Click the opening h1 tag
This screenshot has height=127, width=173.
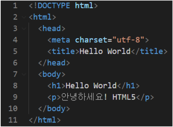click(x=56, y=86)
